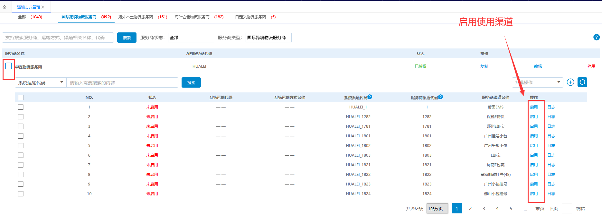Click 启用 for the 莆田EMS channel
The height and width of the screenshot is (215, 602).
[x=534, y=107]
